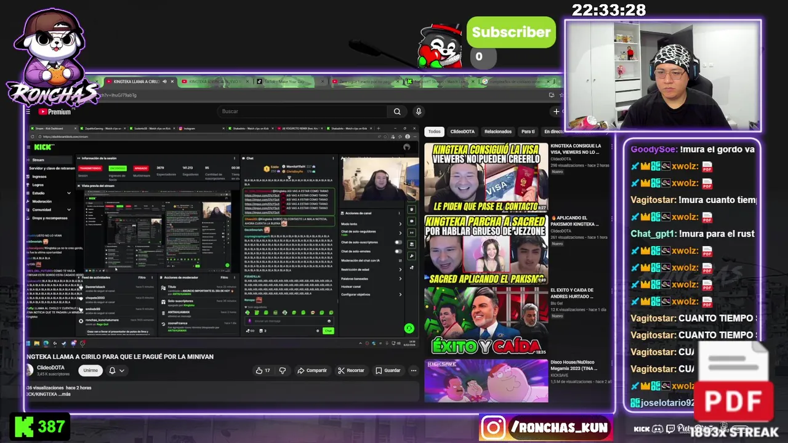Viewport: 788px width, 443px height.
Task: Open the Disco House Peter Griffin thumbnail
Action: tap(486, 380)
